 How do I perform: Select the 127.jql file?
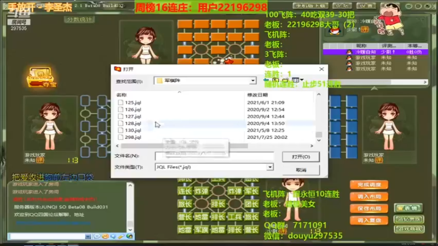(x=133, y=116)
